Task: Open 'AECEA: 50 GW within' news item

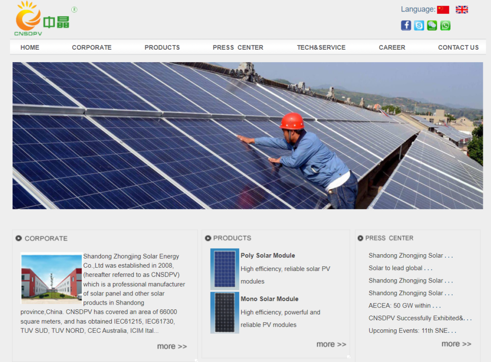Action: (x=405, y=305)
